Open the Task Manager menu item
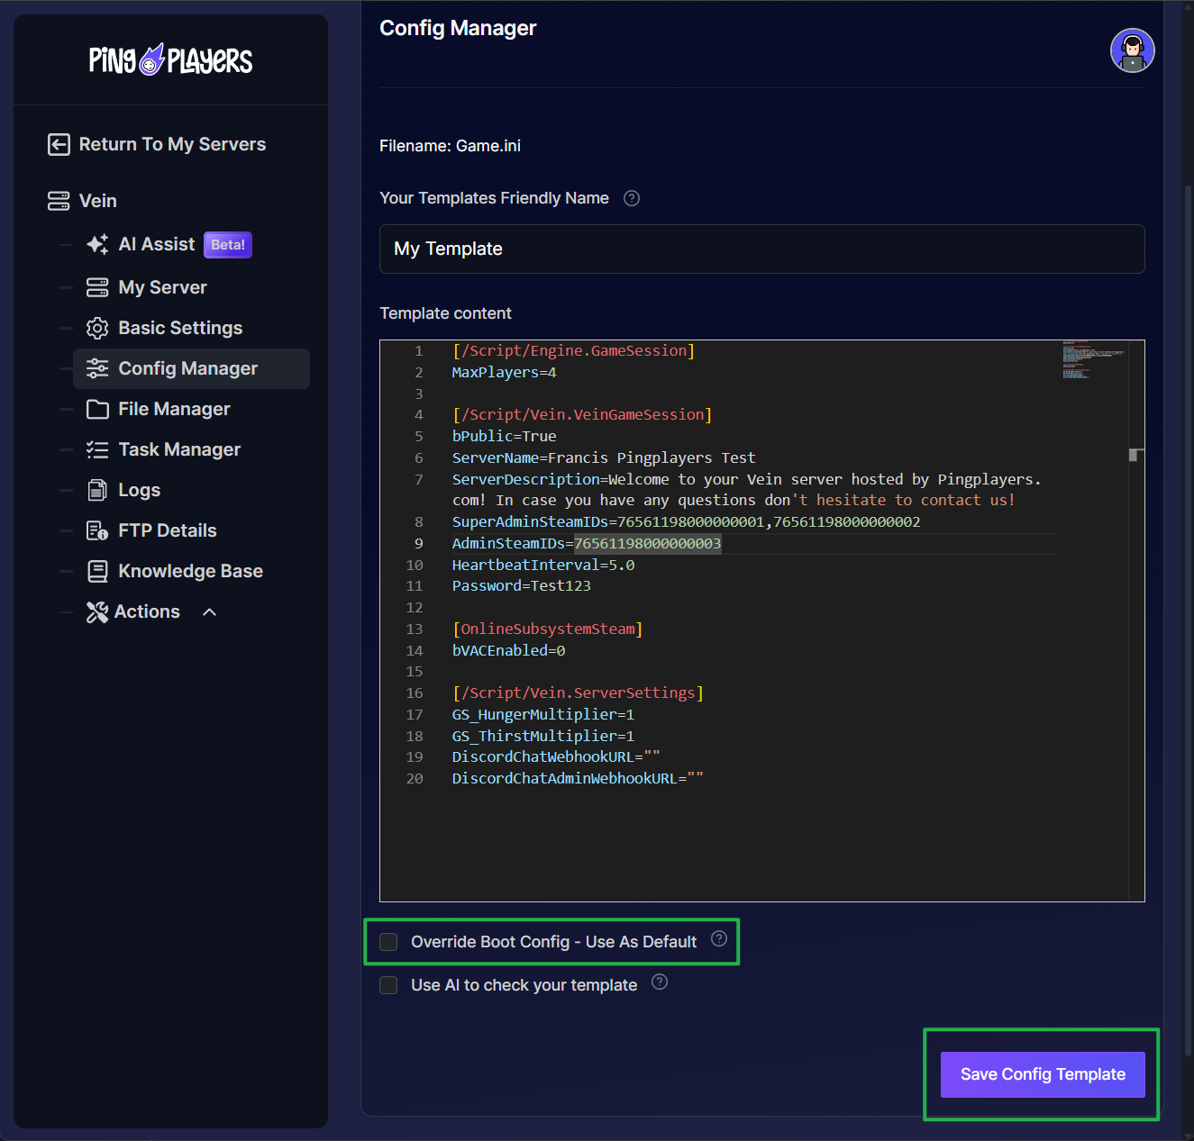Image resolution: width=1194 pixels, height=1141 pixels. coord(178,449)
